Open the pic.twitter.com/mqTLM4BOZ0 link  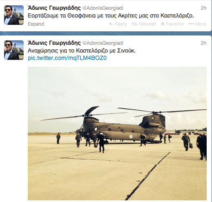67,58
